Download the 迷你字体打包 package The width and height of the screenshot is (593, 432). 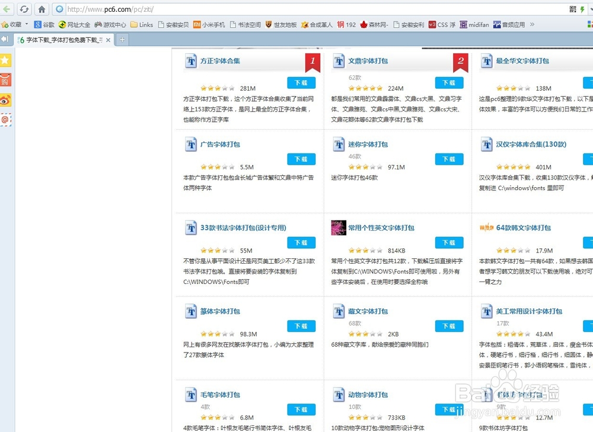pyautogui.click(x=449, y=159)
